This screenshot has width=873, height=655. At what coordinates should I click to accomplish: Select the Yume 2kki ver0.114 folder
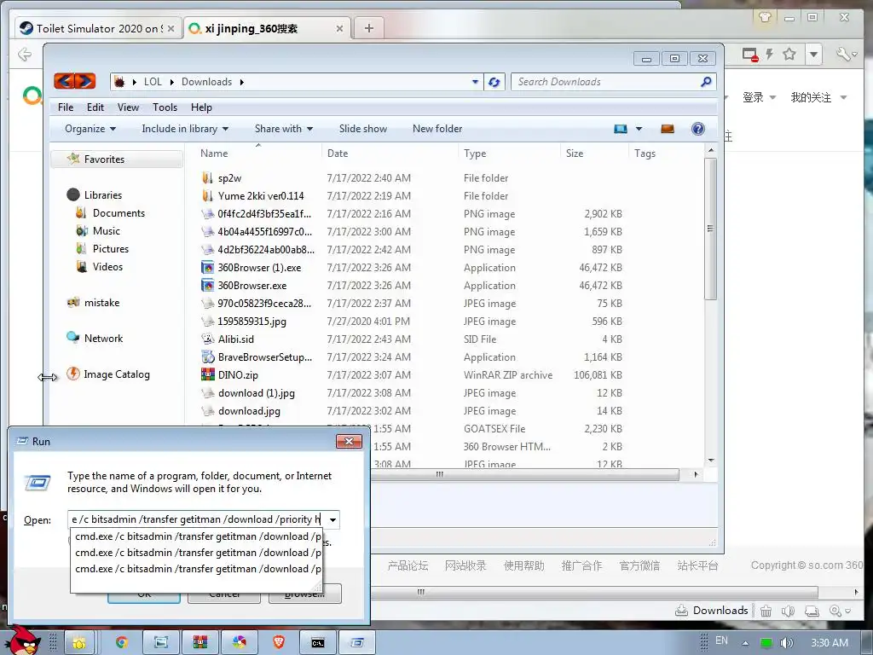261,196
